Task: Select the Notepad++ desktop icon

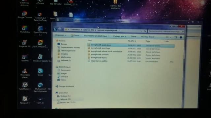Action: tap(25, 100)
